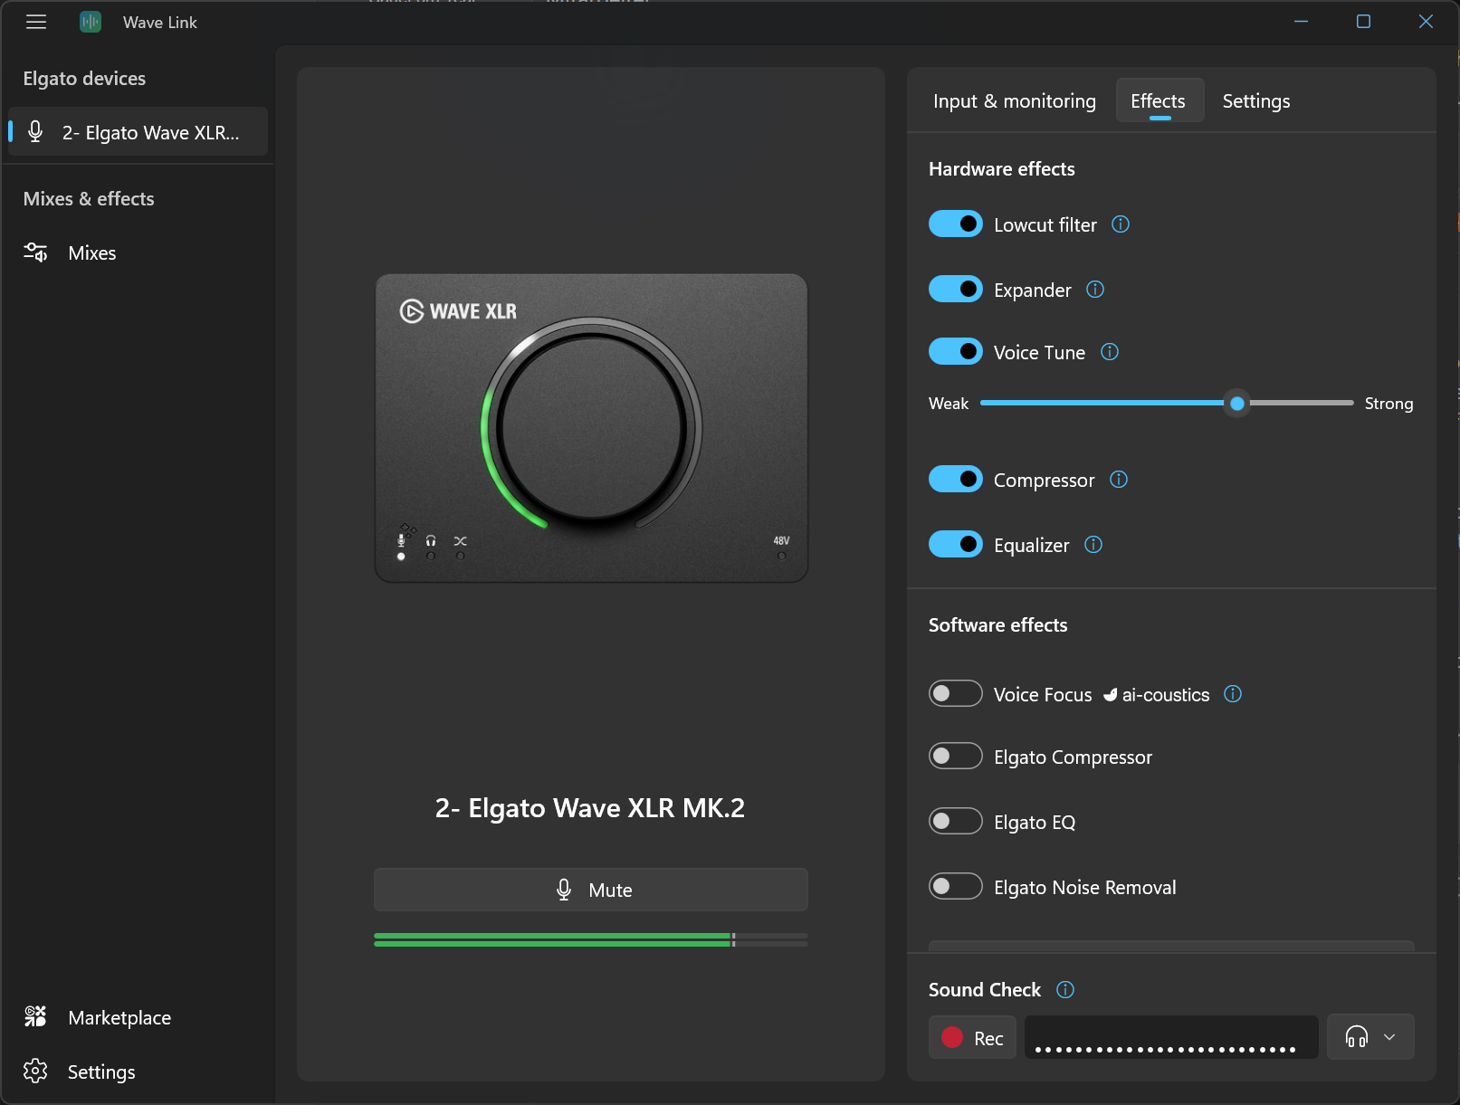The image size is (1460, 1105).
Task: Open Mixes in the sidebar
Action: 138,252
